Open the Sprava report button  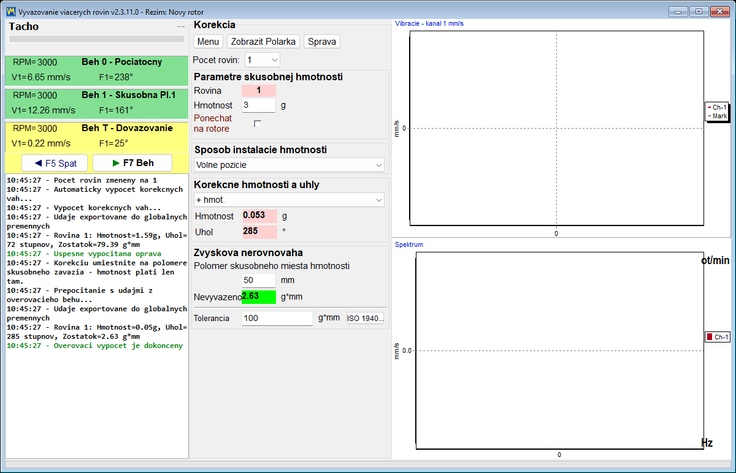click(322, 42)
